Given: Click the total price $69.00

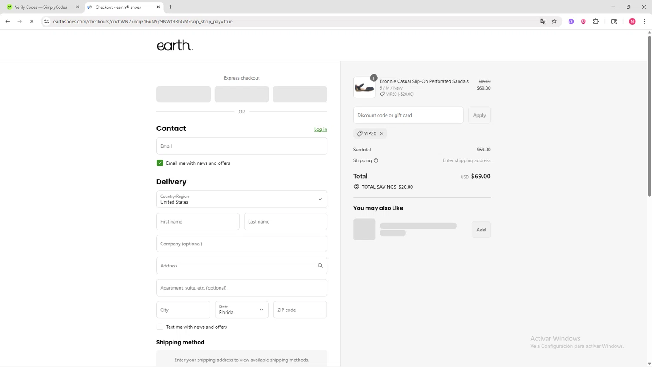Looking at the screenshot, I should click(480, 176).
